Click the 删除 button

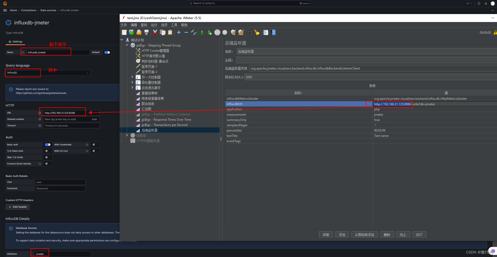click(387, 235)
